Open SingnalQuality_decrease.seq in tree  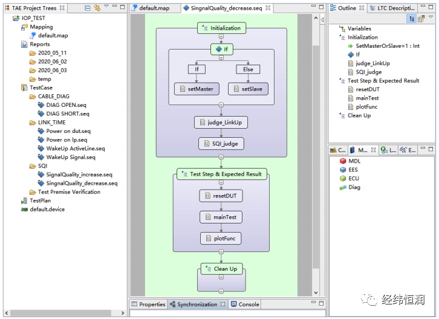[x=78, y=183]
